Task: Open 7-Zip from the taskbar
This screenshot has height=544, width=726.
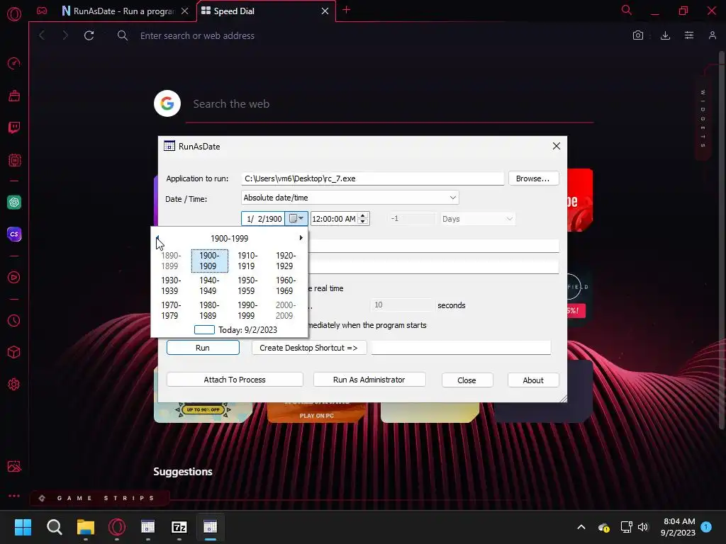Action: pyautogui.click(x=179, y=527)
